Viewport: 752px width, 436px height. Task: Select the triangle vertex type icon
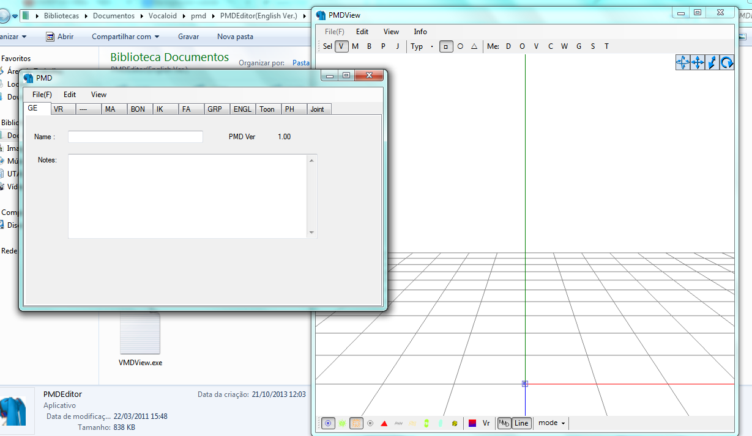tap(474, 46)
